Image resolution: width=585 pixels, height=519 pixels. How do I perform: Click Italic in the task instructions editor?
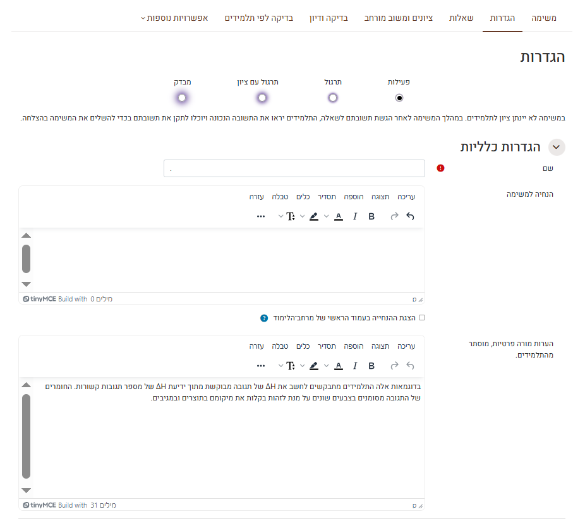click(x=355, y=216)
